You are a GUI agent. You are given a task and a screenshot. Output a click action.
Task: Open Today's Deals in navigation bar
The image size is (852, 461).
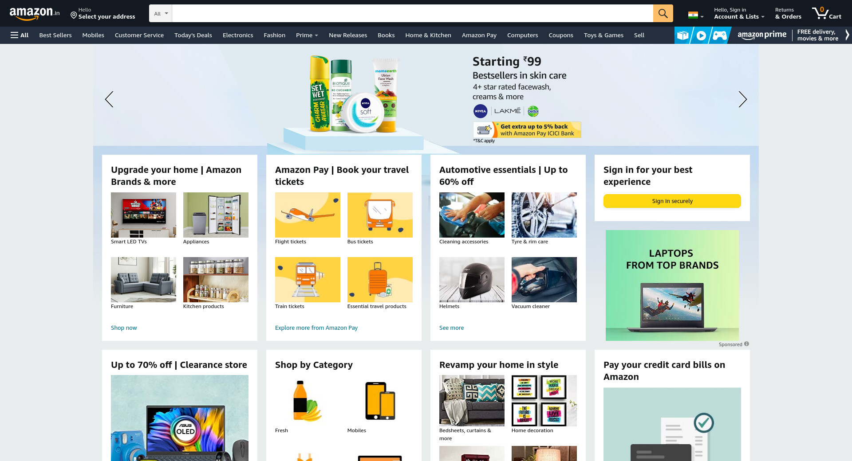[x=193, y=35]
